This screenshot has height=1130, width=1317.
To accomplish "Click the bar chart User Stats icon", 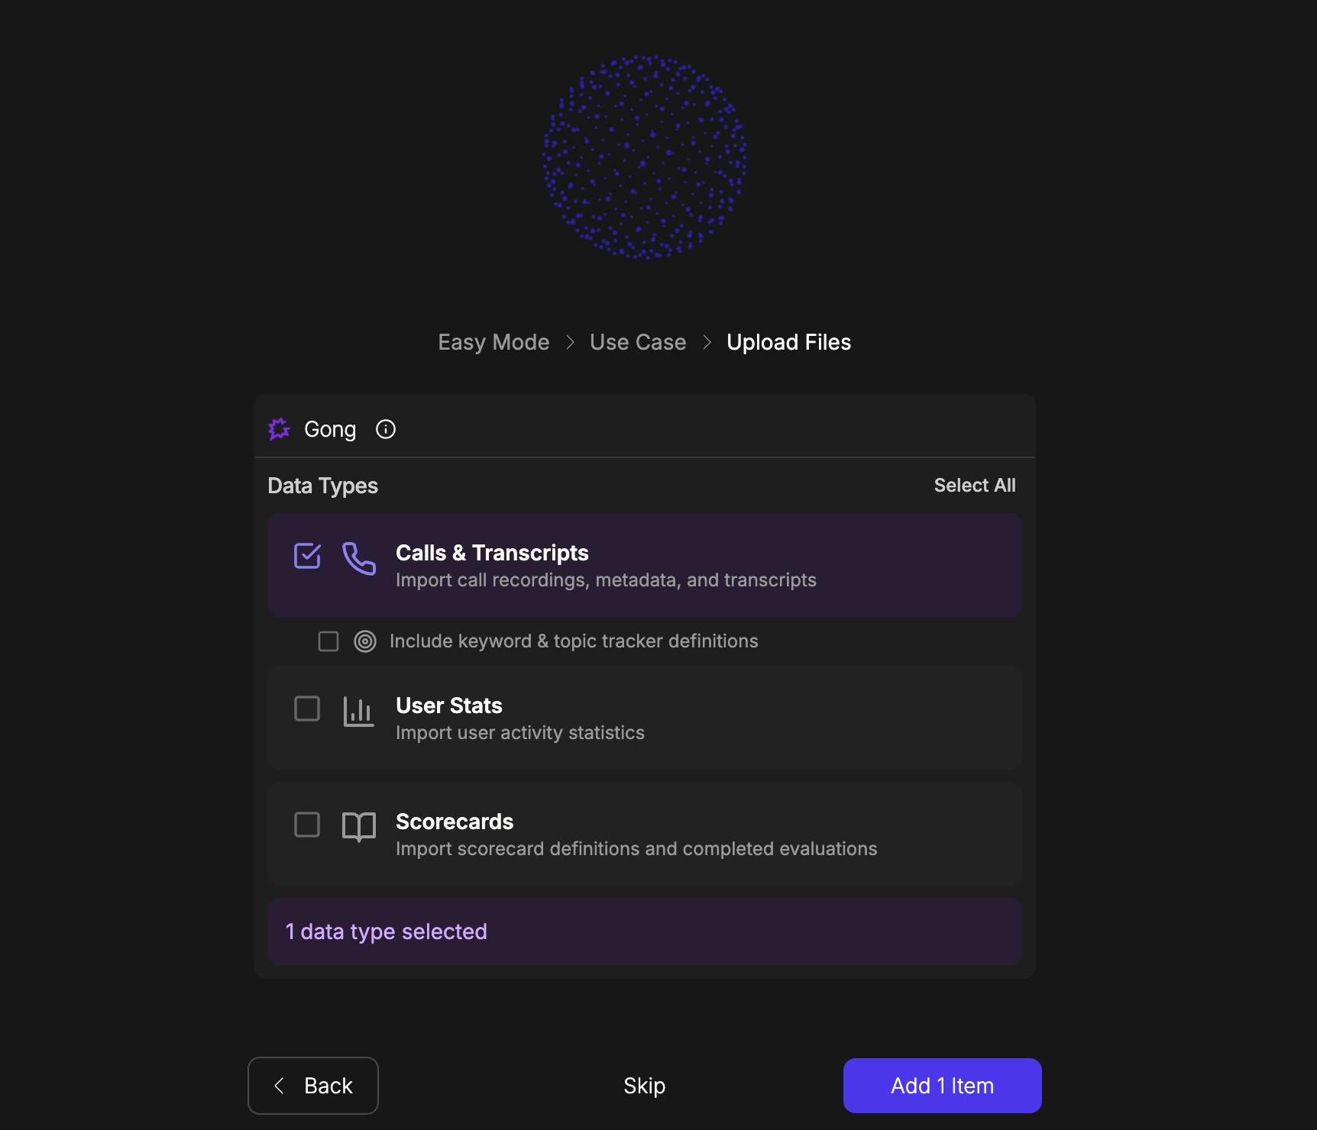I will (359, 712).
